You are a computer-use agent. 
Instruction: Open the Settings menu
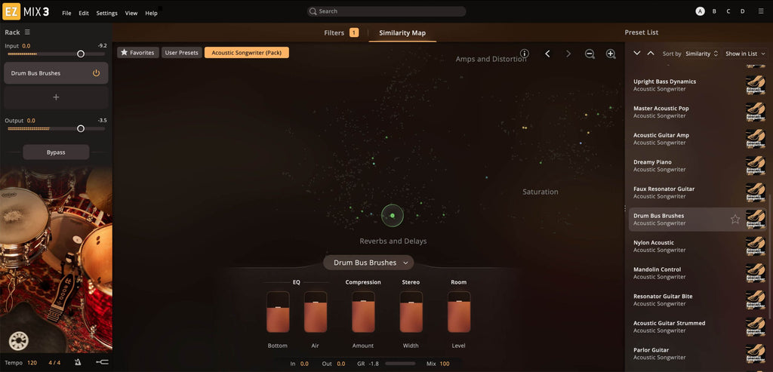coord(107,14)
